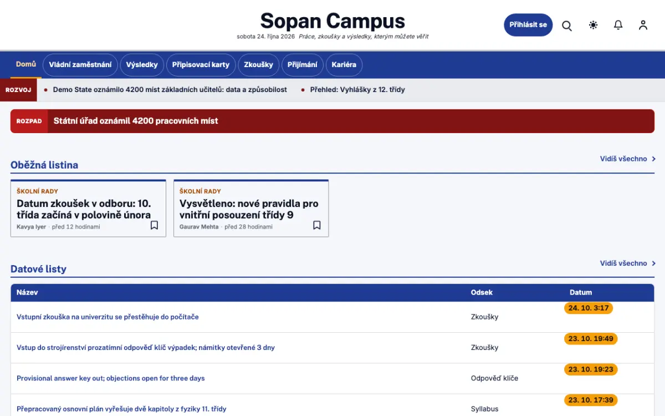Open ticker headline about 4200 míst základních učitelů
The height and width of the screenshot is (416, 665).
[170, 89]
